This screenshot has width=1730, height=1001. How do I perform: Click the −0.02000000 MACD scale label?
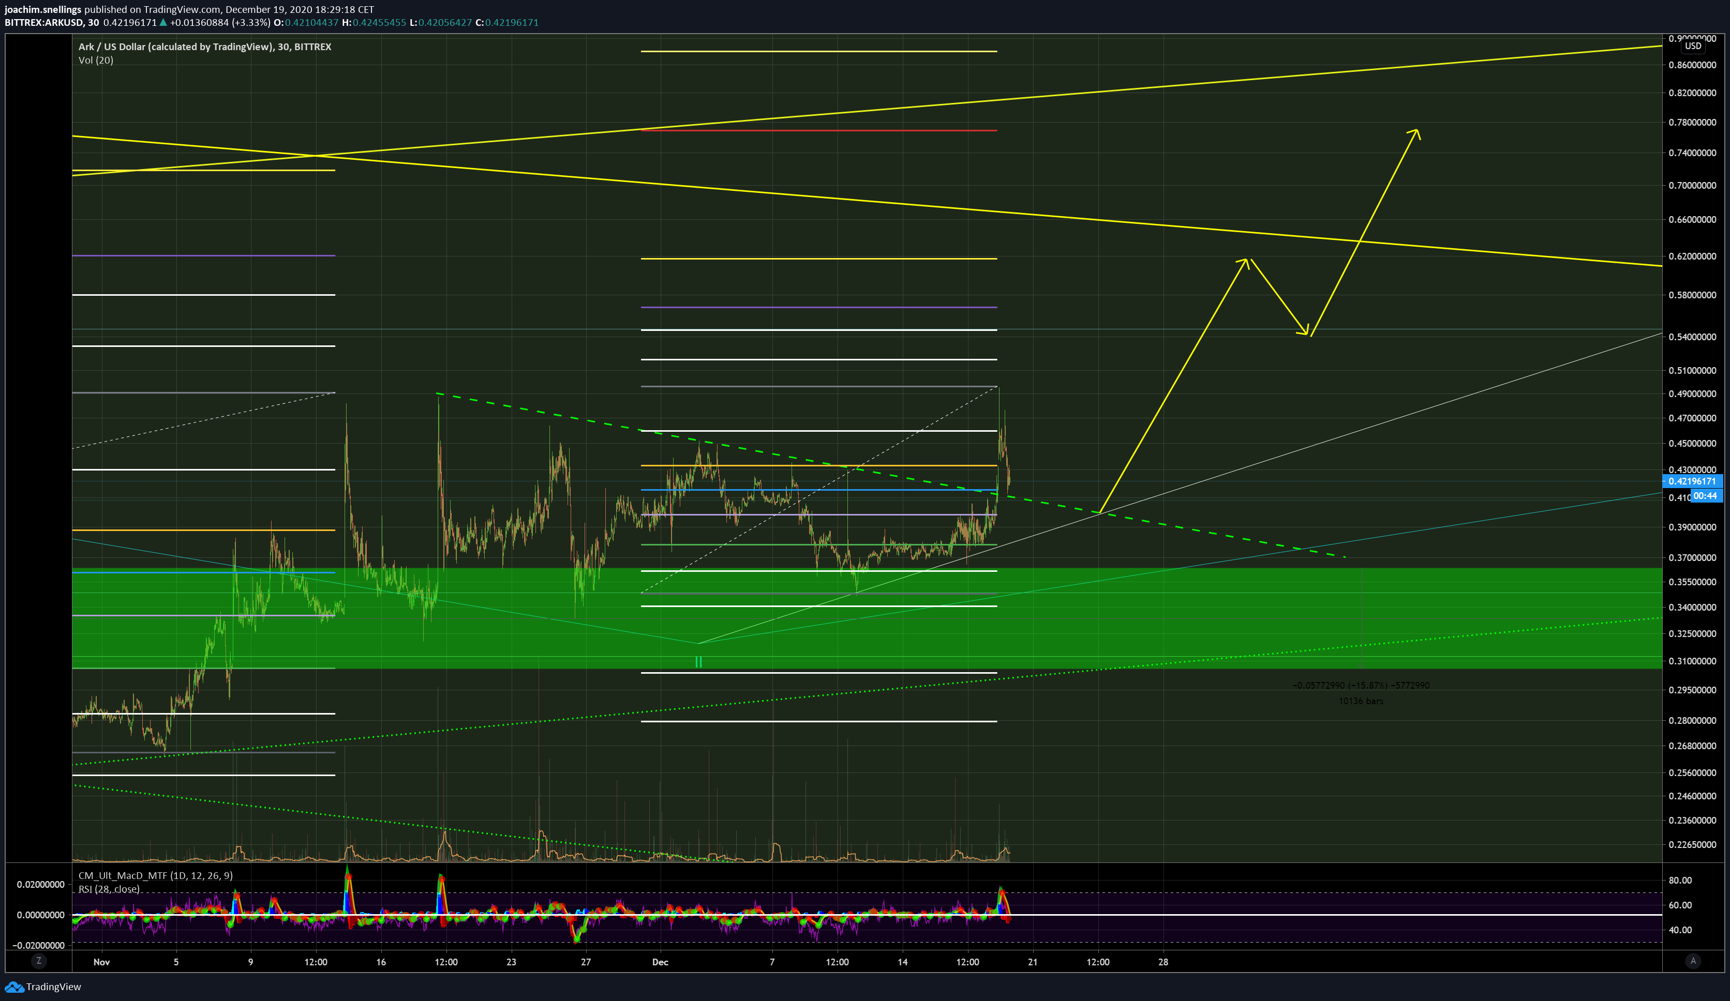point(38,946)
